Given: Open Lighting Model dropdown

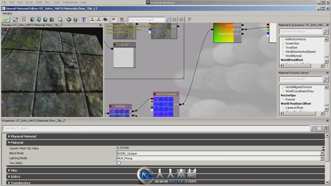Looking at the screenshot, I should coord(322,158).
